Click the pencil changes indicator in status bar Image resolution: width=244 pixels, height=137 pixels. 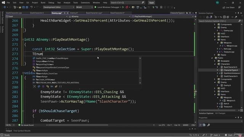(x=204, y=135)
